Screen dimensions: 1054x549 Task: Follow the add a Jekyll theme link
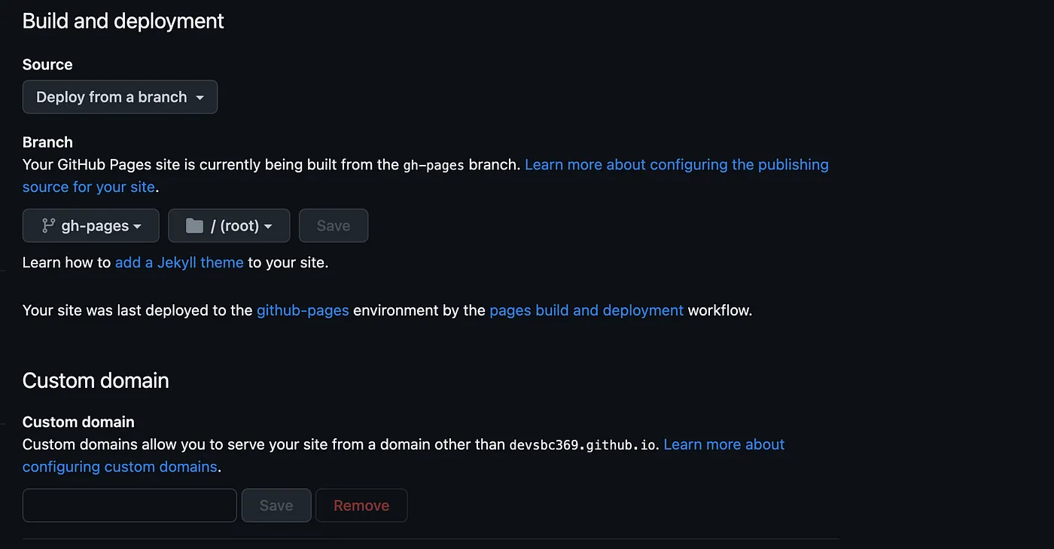(179, 263)
